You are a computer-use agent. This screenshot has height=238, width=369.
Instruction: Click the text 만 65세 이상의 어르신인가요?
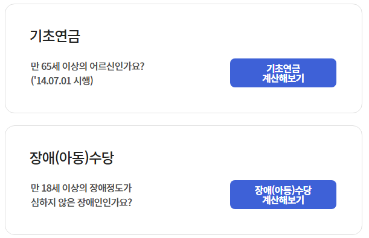tap(88, 66)
